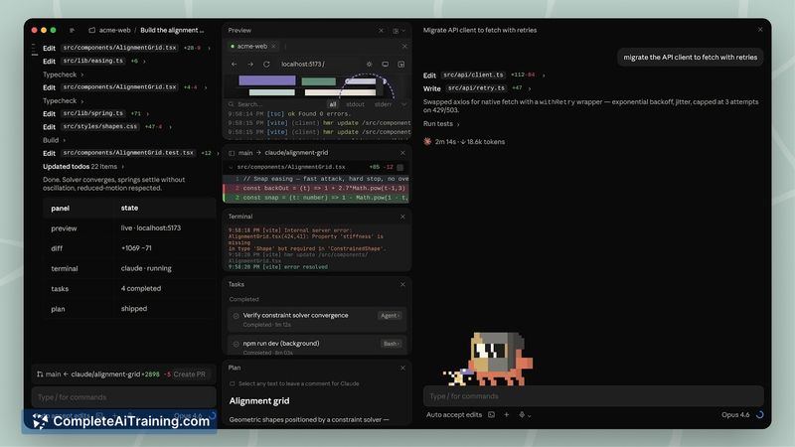The image size is (795, 447).
Task: Expand the Write src/api/retry.ts step
Action: point(530,88)
